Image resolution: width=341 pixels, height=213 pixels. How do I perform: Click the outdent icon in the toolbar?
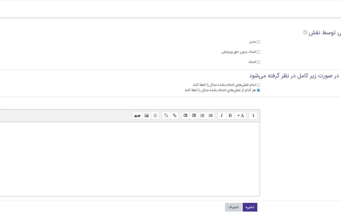(194, 116)
